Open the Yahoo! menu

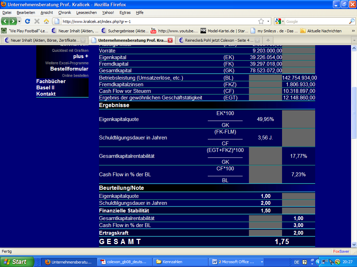(108, 13)
